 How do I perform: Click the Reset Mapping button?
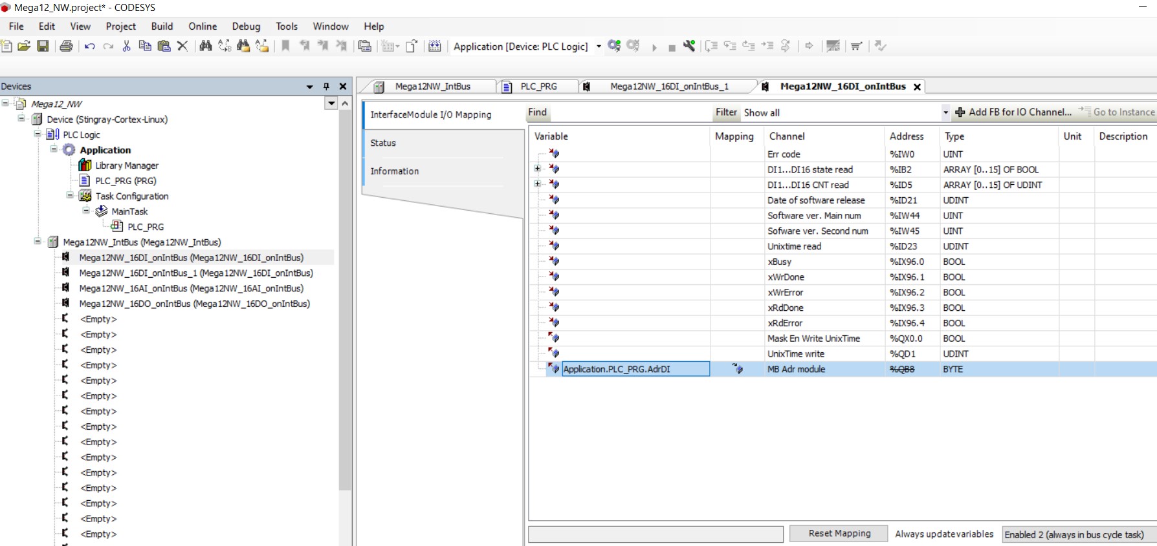839,534
